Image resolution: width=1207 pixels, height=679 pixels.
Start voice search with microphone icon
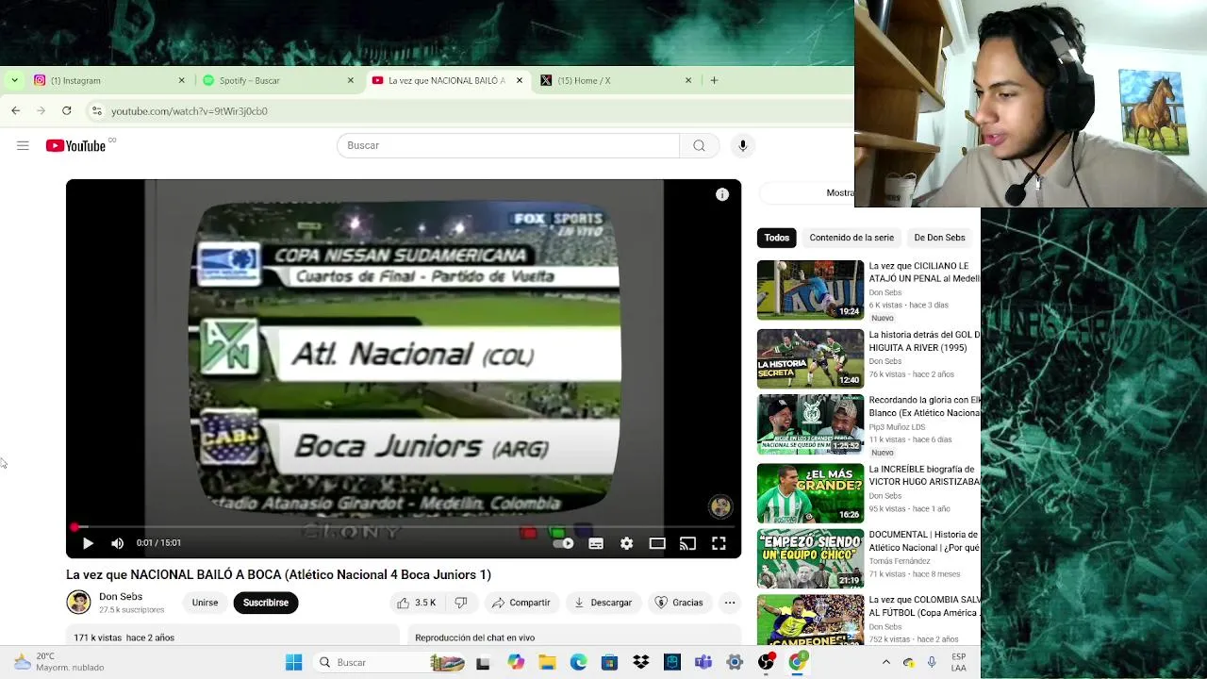(743, 145)
